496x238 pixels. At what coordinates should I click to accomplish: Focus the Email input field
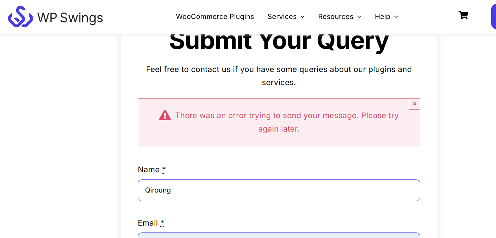pos(279,235)
